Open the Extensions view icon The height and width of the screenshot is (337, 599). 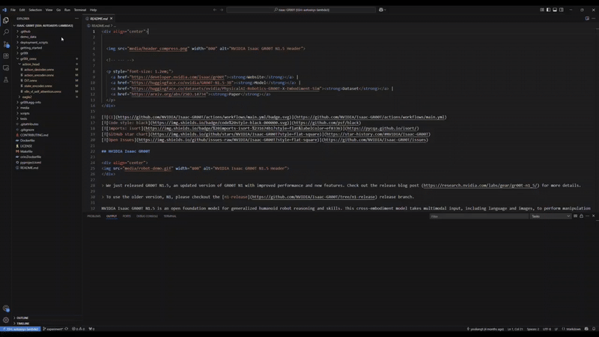point(6,55)
